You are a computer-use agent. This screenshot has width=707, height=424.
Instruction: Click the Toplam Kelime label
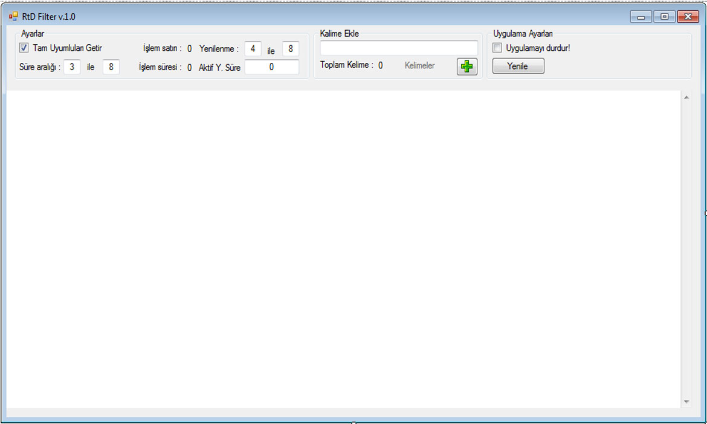(x=347, y=65)
